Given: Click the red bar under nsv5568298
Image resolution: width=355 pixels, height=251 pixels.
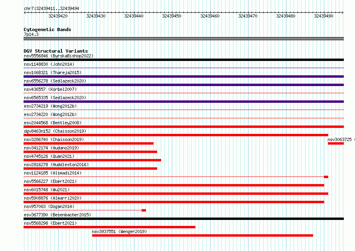Looking at the screenshot, I should [x=109, y=227].
